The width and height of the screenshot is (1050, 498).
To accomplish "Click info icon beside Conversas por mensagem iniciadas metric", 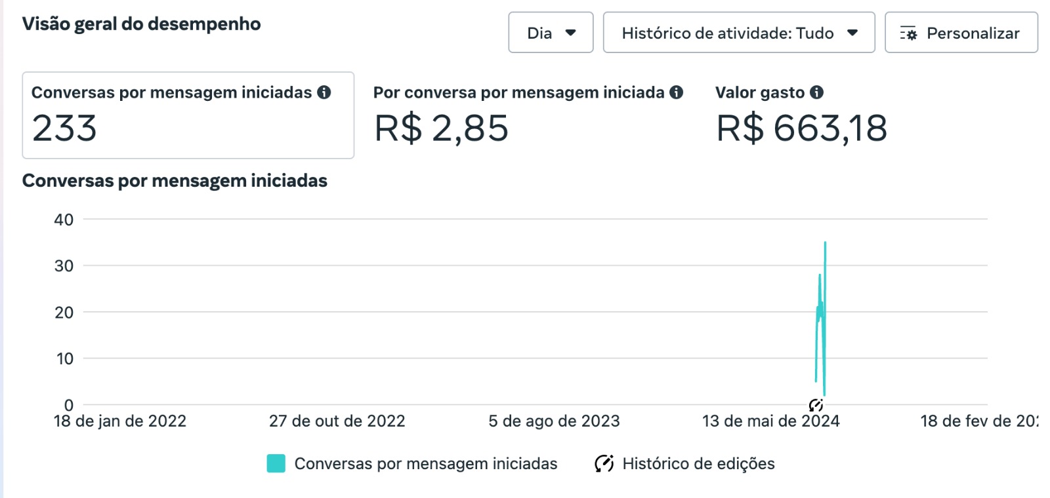I will point(324,92).
